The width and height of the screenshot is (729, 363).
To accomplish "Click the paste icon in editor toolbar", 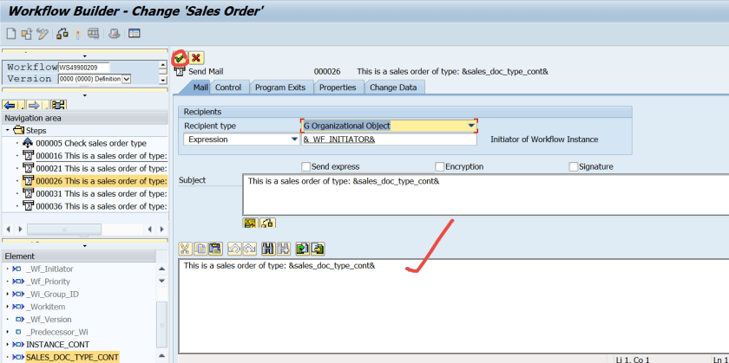I will 215,249.
